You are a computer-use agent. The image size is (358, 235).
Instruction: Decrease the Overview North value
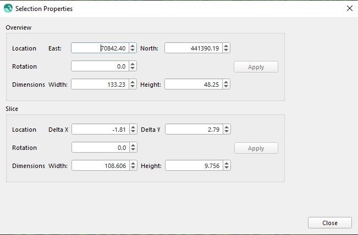click(226, 51)
